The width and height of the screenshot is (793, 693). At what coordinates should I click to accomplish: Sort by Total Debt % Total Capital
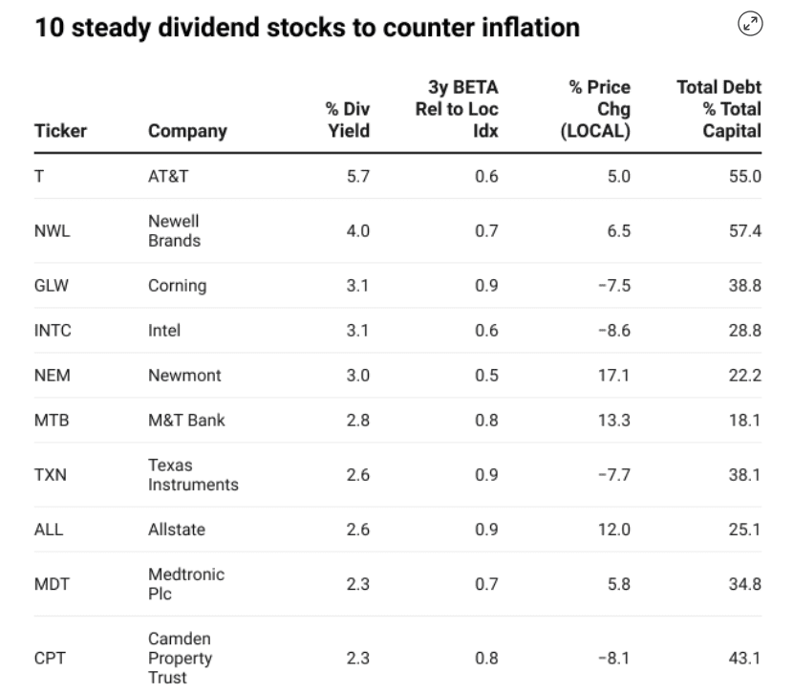click(x=718, y=110)
